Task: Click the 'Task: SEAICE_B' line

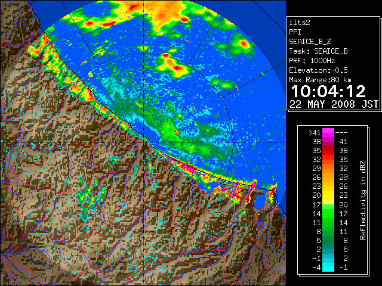Action: point(318,51)
